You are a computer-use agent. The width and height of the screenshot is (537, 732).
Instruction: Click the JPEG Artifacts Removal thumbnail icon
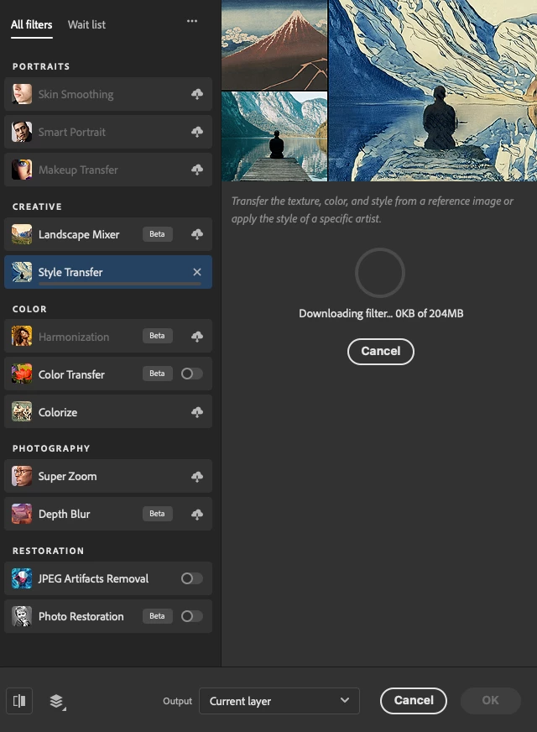coord(22,578)
